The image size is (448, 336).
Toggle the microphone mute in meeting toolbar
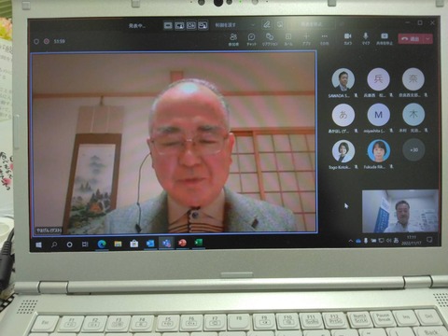tap(366, 39)
